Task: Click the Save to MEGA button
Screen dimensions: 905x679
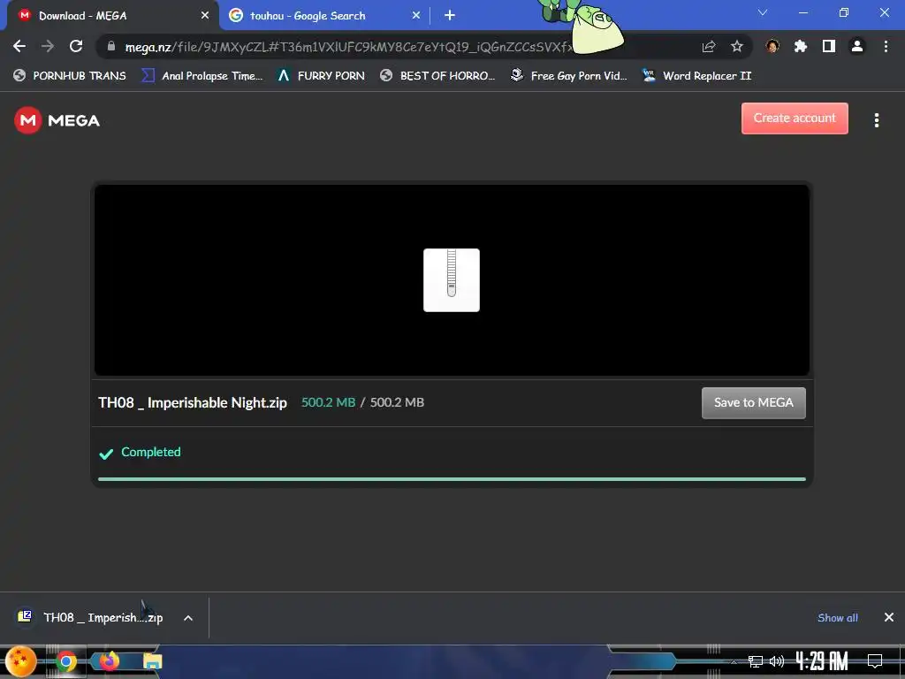Action: click(753, 402)
